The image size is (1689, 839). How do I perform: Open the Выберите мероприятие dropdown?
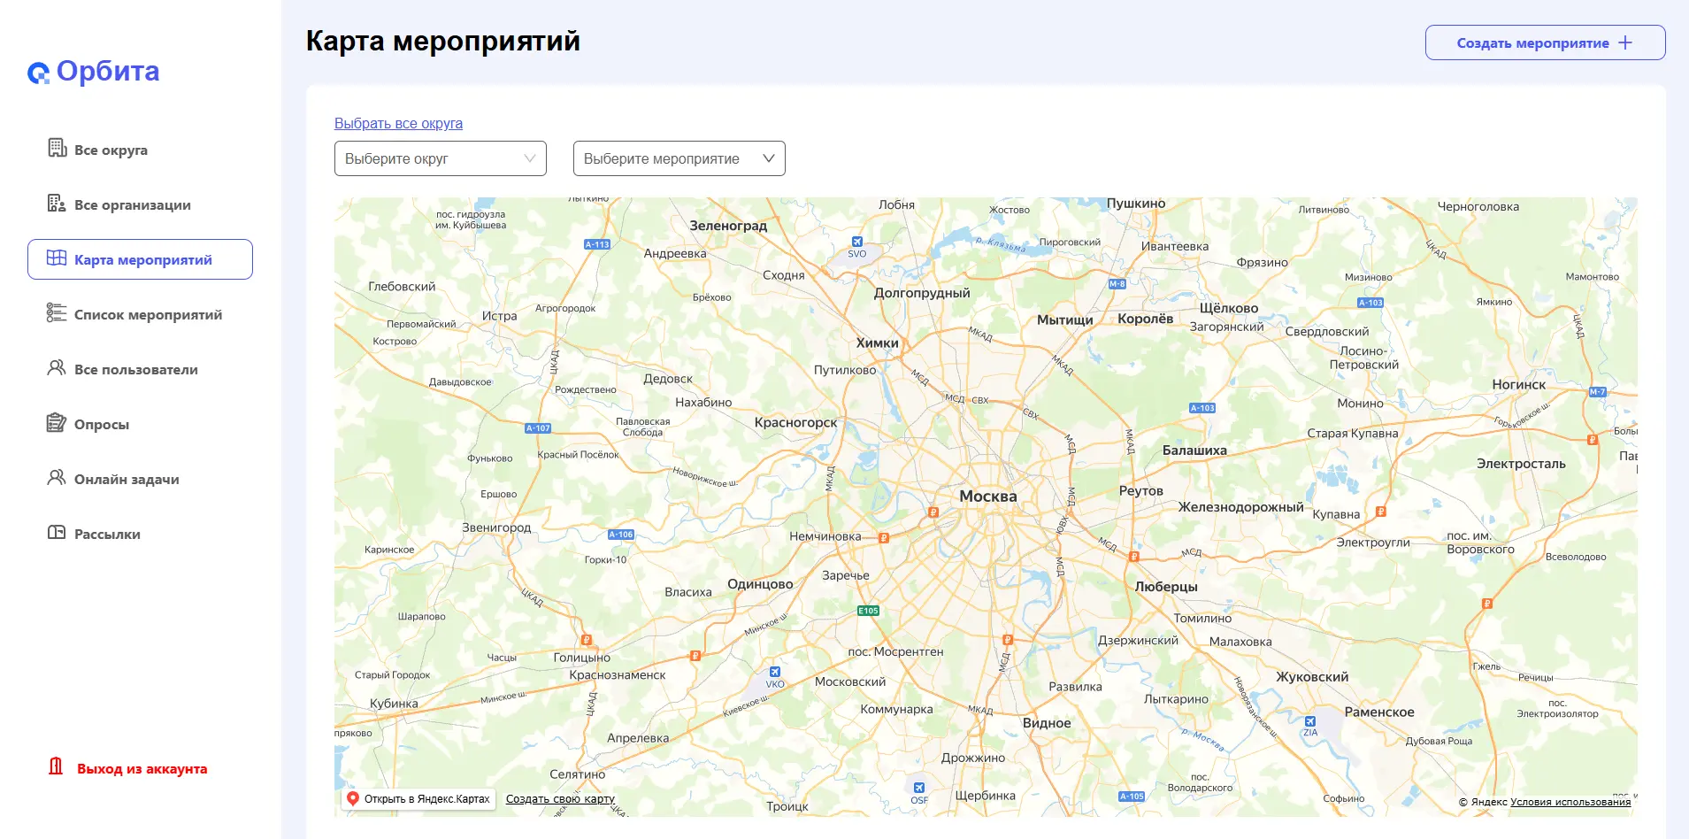pos(679,158)
